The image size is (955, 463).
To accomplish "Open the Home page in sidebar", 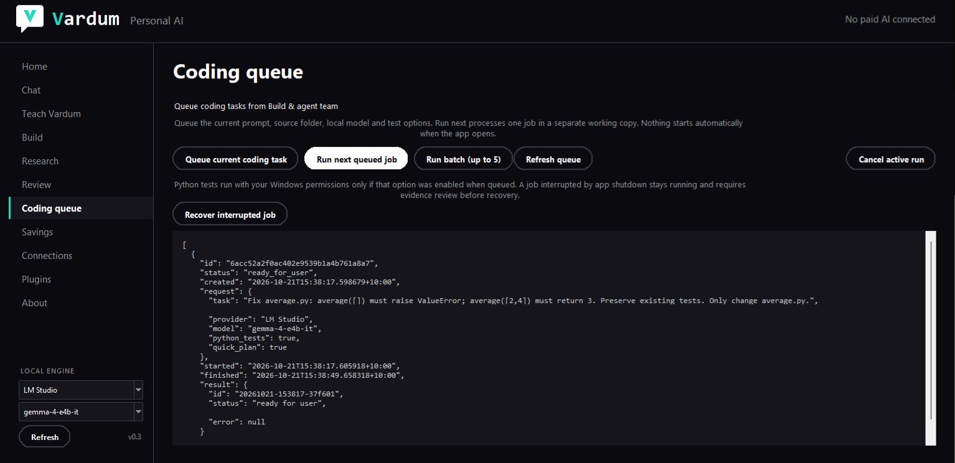I will click(34, 67).
